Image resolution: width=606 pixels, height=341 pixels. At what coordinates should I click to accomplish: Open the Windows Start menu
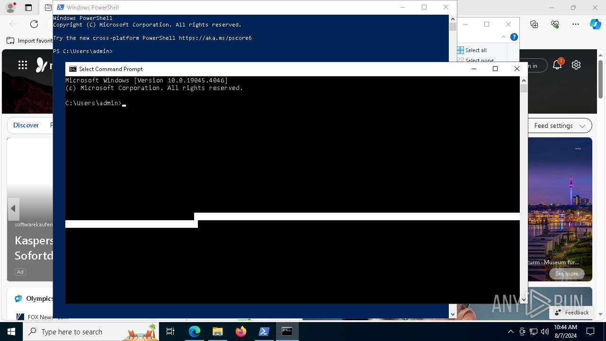click(x=11, y=332)
